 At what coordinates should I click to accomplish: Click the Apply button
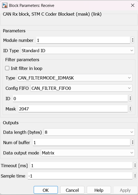(125, 190)
